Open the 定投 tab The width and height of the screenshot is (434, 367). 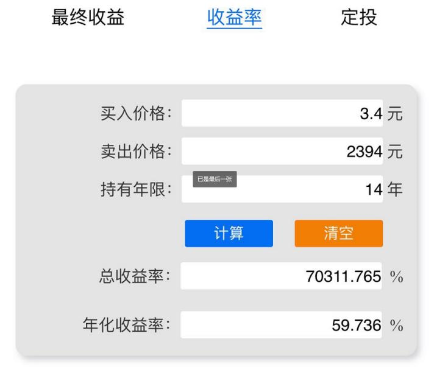pos(358,18)
